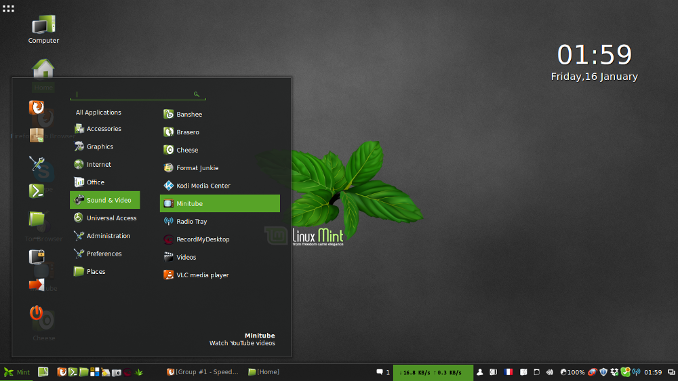Launch Terminal from menu favorites sidebar
Screen dimensions: 678x381
[x=37, y=190]
